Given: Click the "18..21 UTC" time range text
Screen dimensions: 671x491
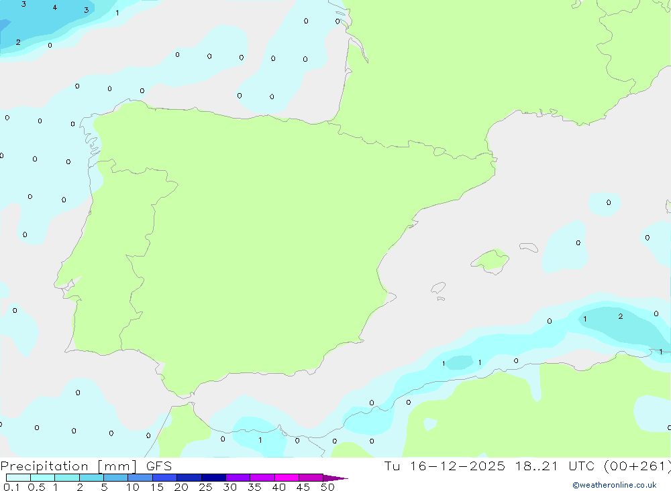Looking at the screenshot, I should pos(555,466).
